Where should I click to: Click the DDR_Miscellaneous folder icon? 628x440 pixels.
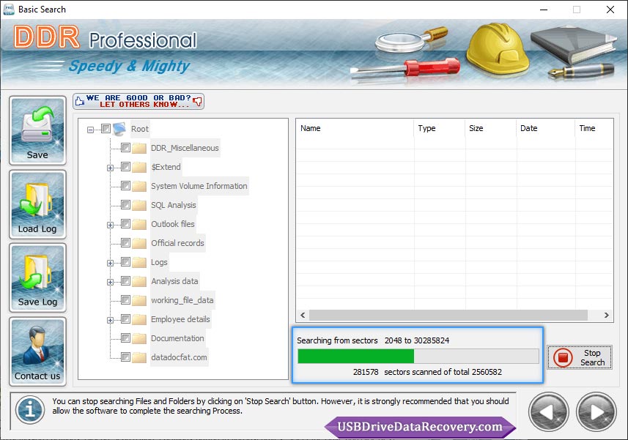click(139, 148)
